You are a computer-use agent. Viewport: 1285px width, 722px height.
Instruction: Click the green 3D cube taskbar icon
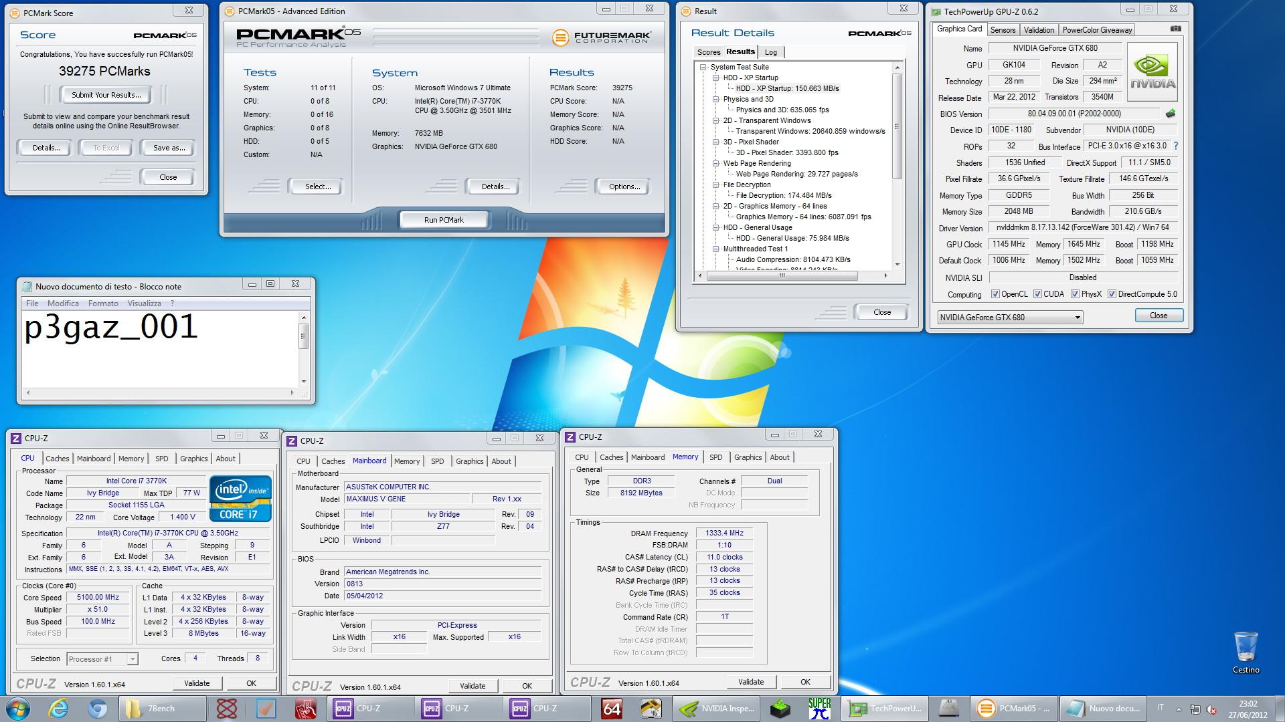(x=780, y=709)
